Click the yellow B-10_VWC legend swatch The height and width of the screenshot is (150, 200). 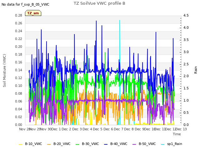pyautogui.click(x=21, y=144)
